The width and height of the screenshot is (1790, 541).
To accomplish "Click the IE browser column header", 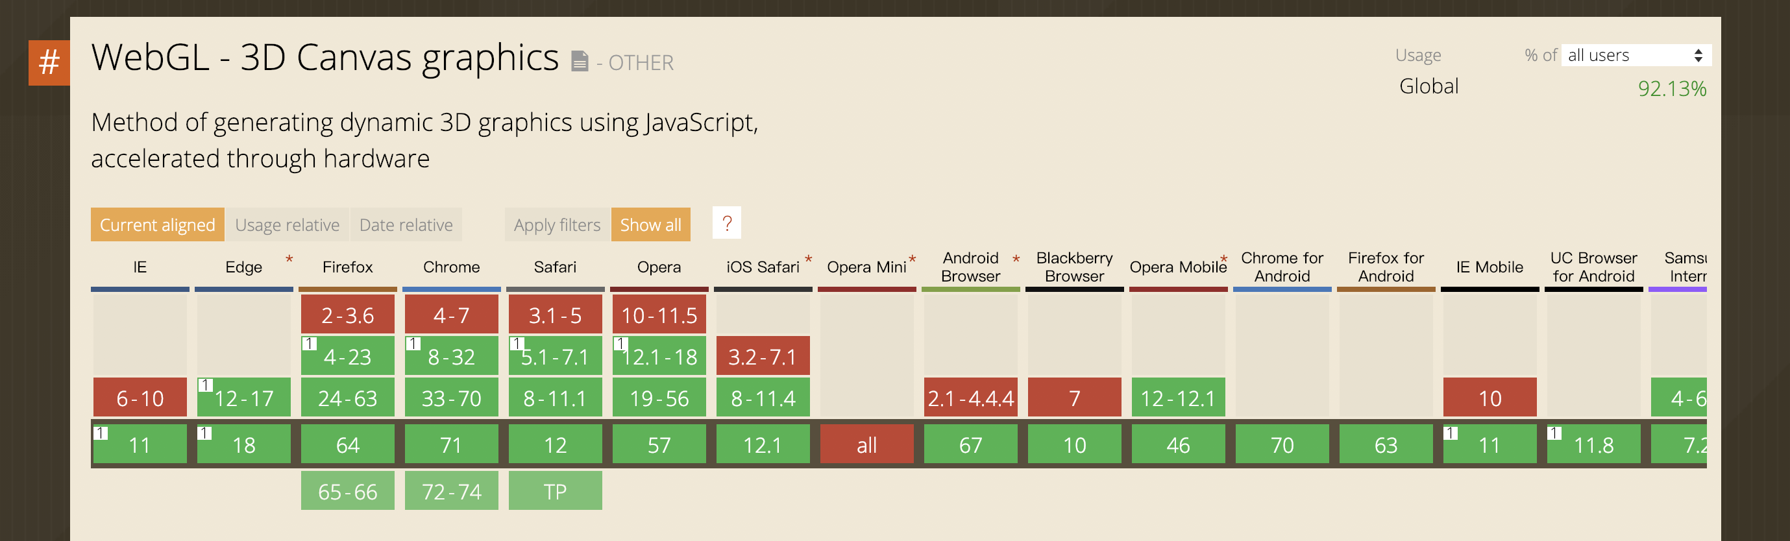I will tap(140, 267).
